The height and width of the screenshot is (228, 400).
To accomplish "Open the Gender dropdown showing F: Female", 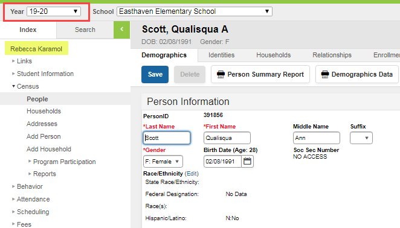I will tap(163, 161).
